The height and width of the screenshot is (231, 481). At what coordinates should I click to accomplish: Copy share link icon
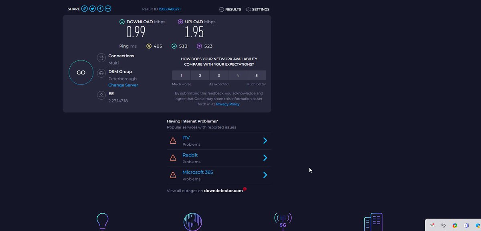85,9
